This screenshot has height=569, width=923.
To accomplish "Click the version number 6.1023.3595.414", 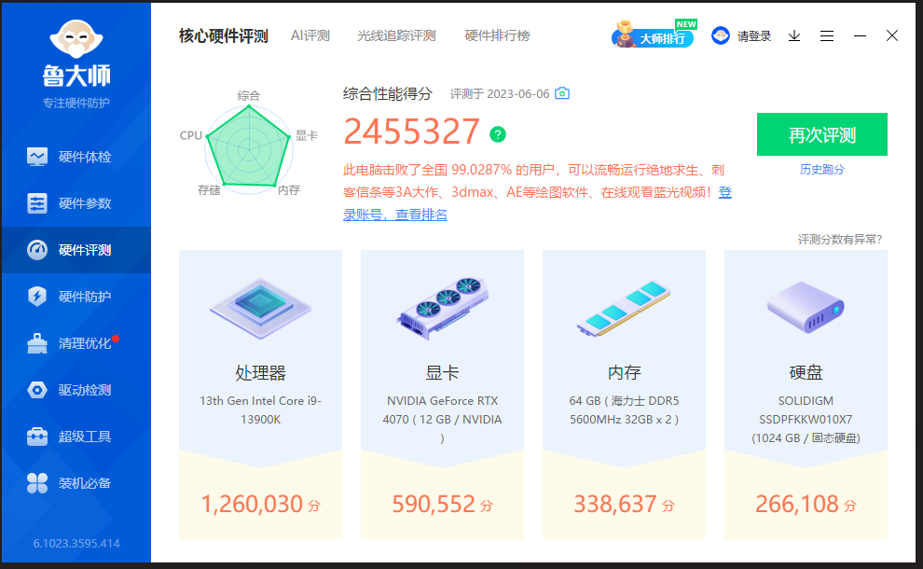I will [76, 543].
